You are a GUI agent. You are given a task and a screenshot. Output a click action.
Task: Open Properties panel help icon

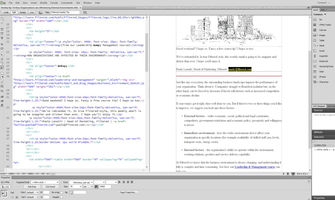309,182
